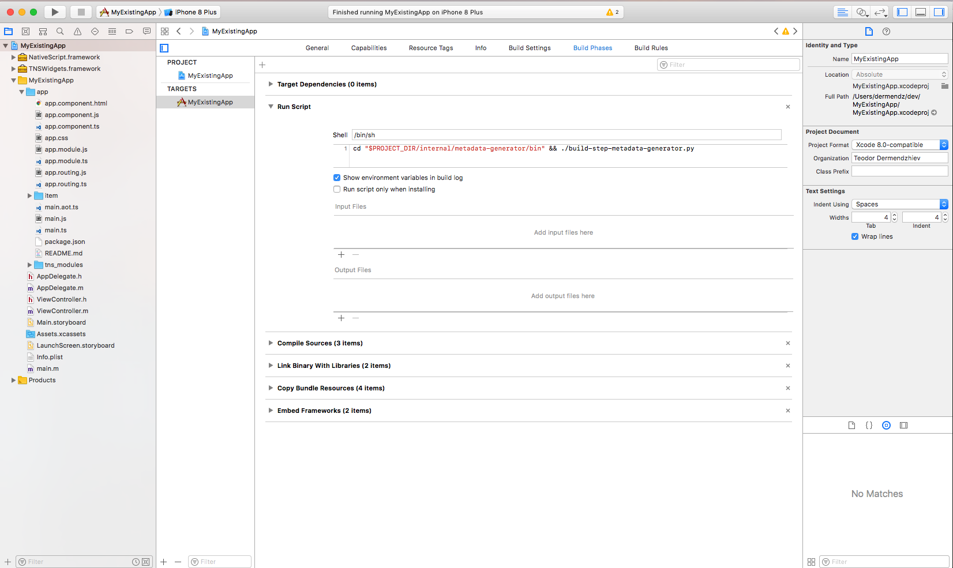The image size is (953, 568).
Task: Add a new target
Action: point(164,562)
